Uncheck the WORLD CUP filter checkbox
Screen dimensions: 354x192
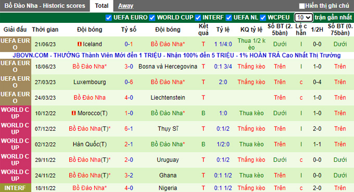coord(152,18)
